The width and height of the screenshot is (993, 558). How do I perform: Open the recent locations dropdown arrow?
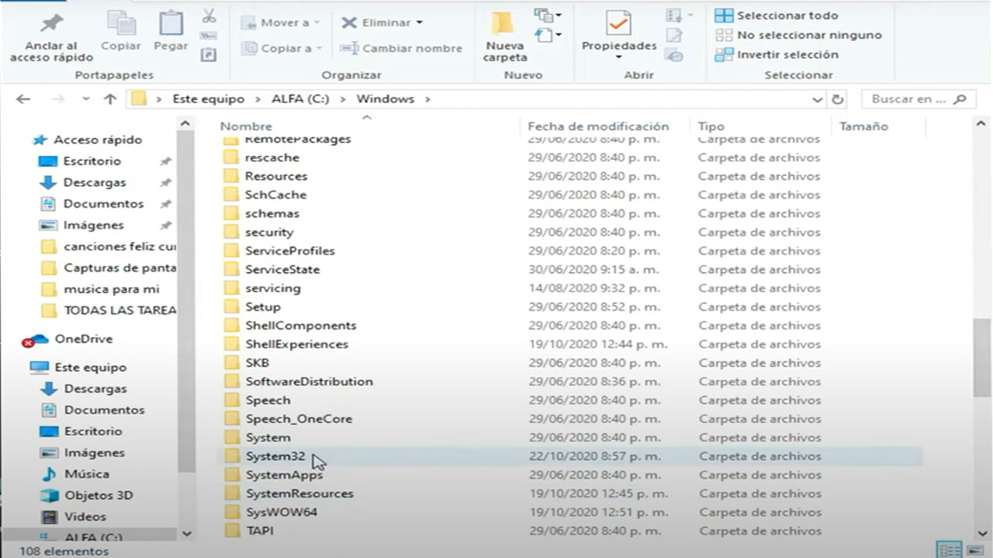point(85,99)
